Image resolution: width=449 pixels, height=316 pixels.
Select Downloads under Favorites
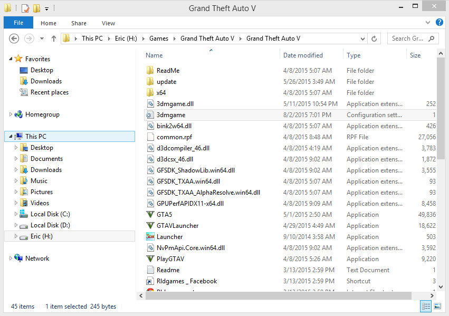point(46,81)
